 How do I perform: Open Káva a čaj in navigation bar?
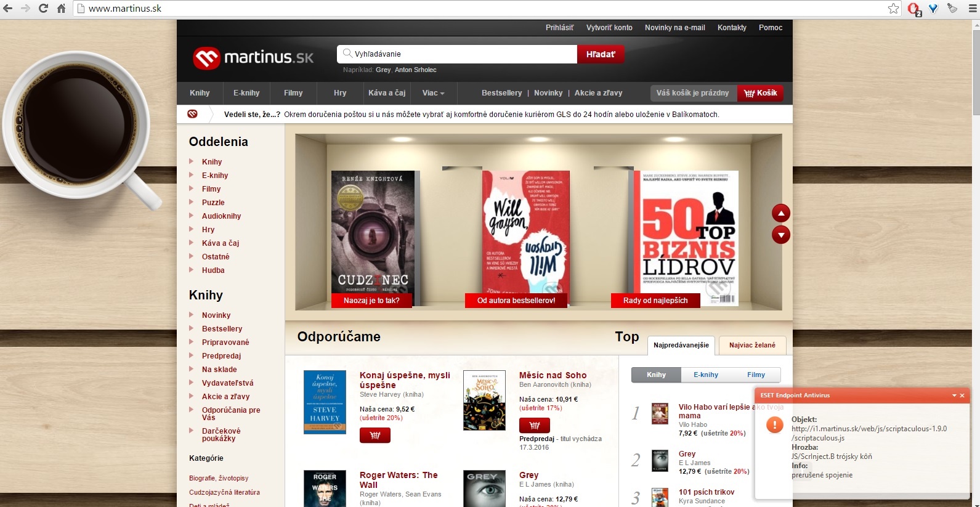pos(387,93)
